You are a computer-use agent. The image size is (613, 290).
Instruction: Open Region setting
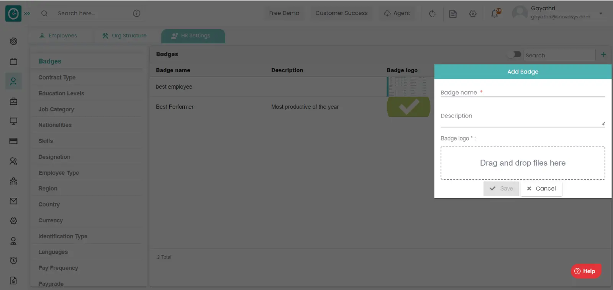[x=48, y=189]
